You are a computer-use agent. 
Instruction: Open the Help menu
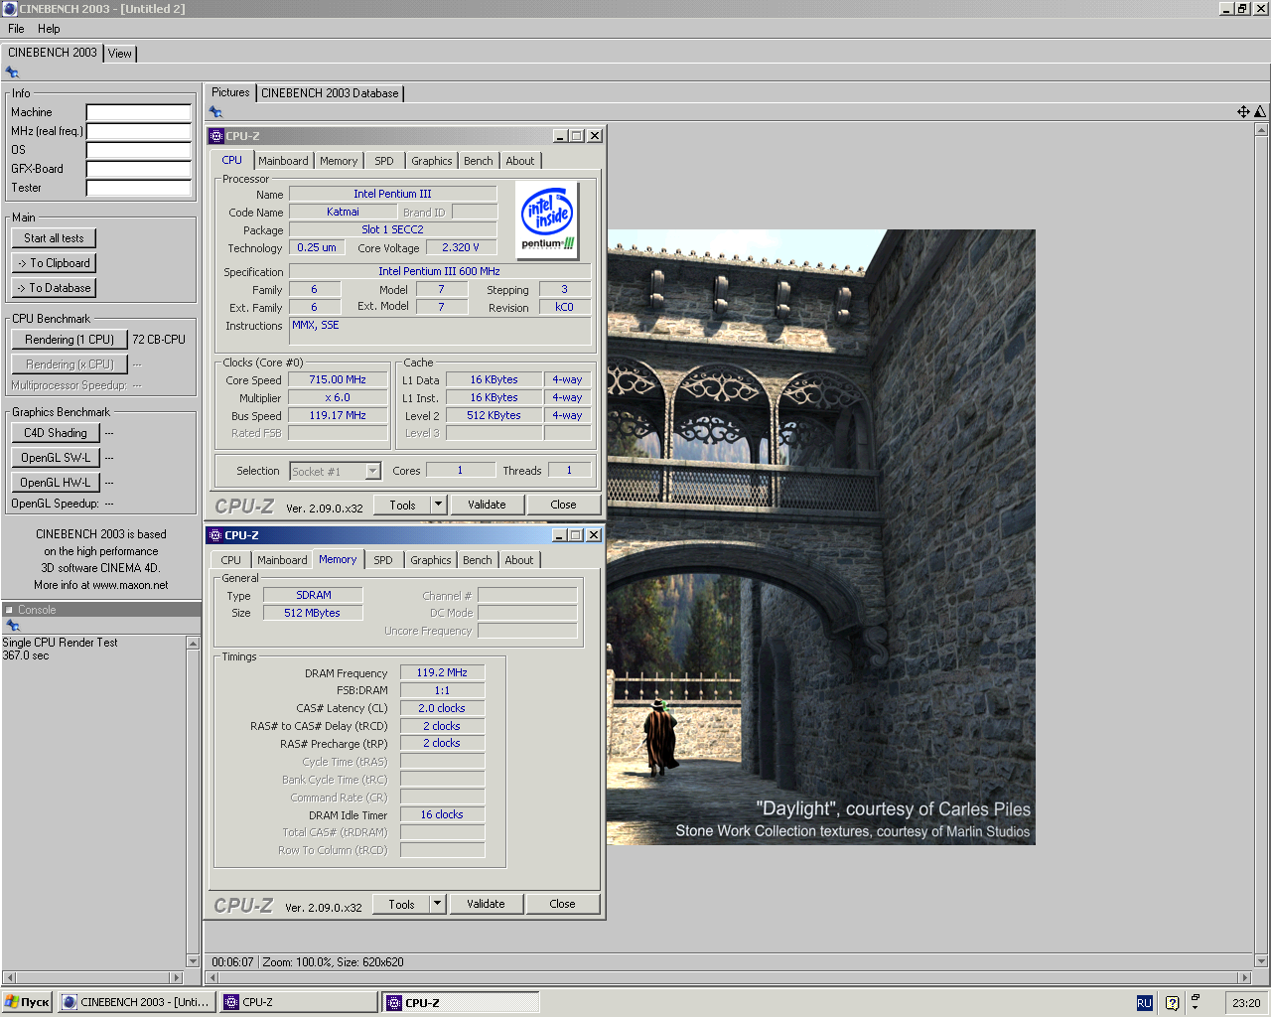coord(49,29)
